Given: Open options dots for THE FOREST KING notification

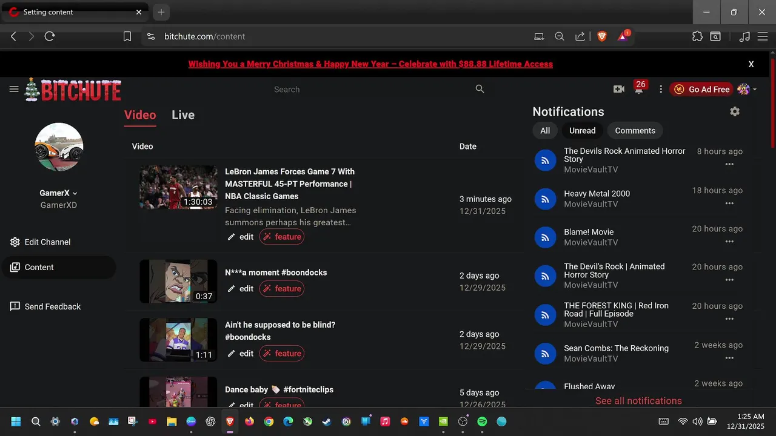Looking at the screenshot, I should pyautogui.click(x=729, y=319).
